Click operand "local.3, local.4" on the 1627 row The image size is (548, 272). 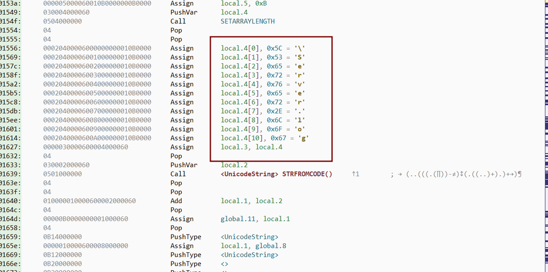[252, 147]
